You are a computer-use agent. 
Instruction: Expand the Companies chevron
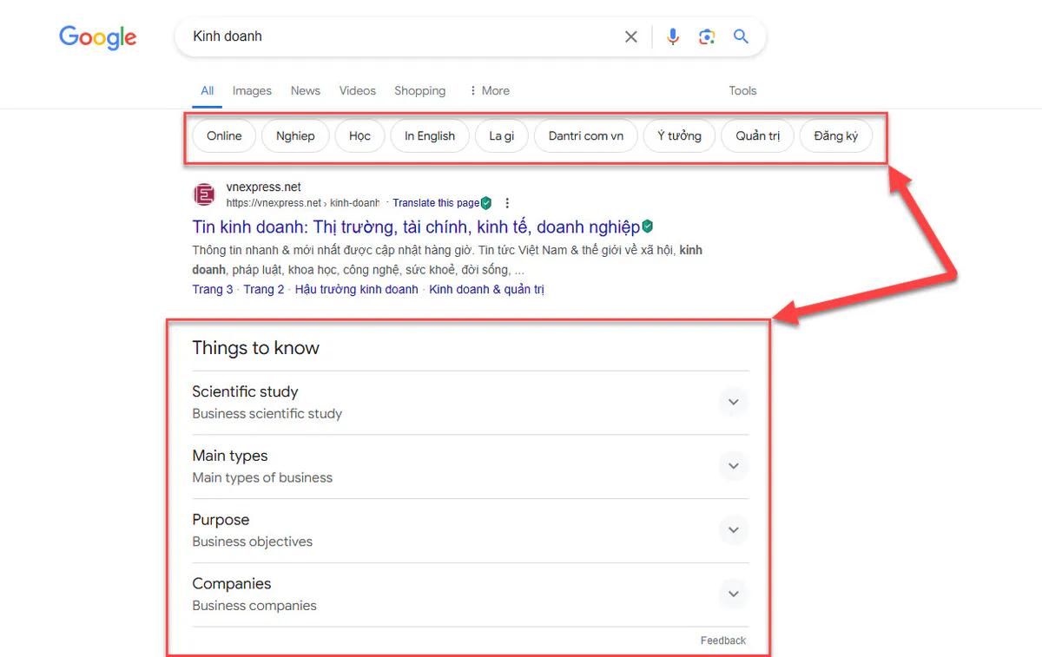pyautogui.click(x=734, y=595)
